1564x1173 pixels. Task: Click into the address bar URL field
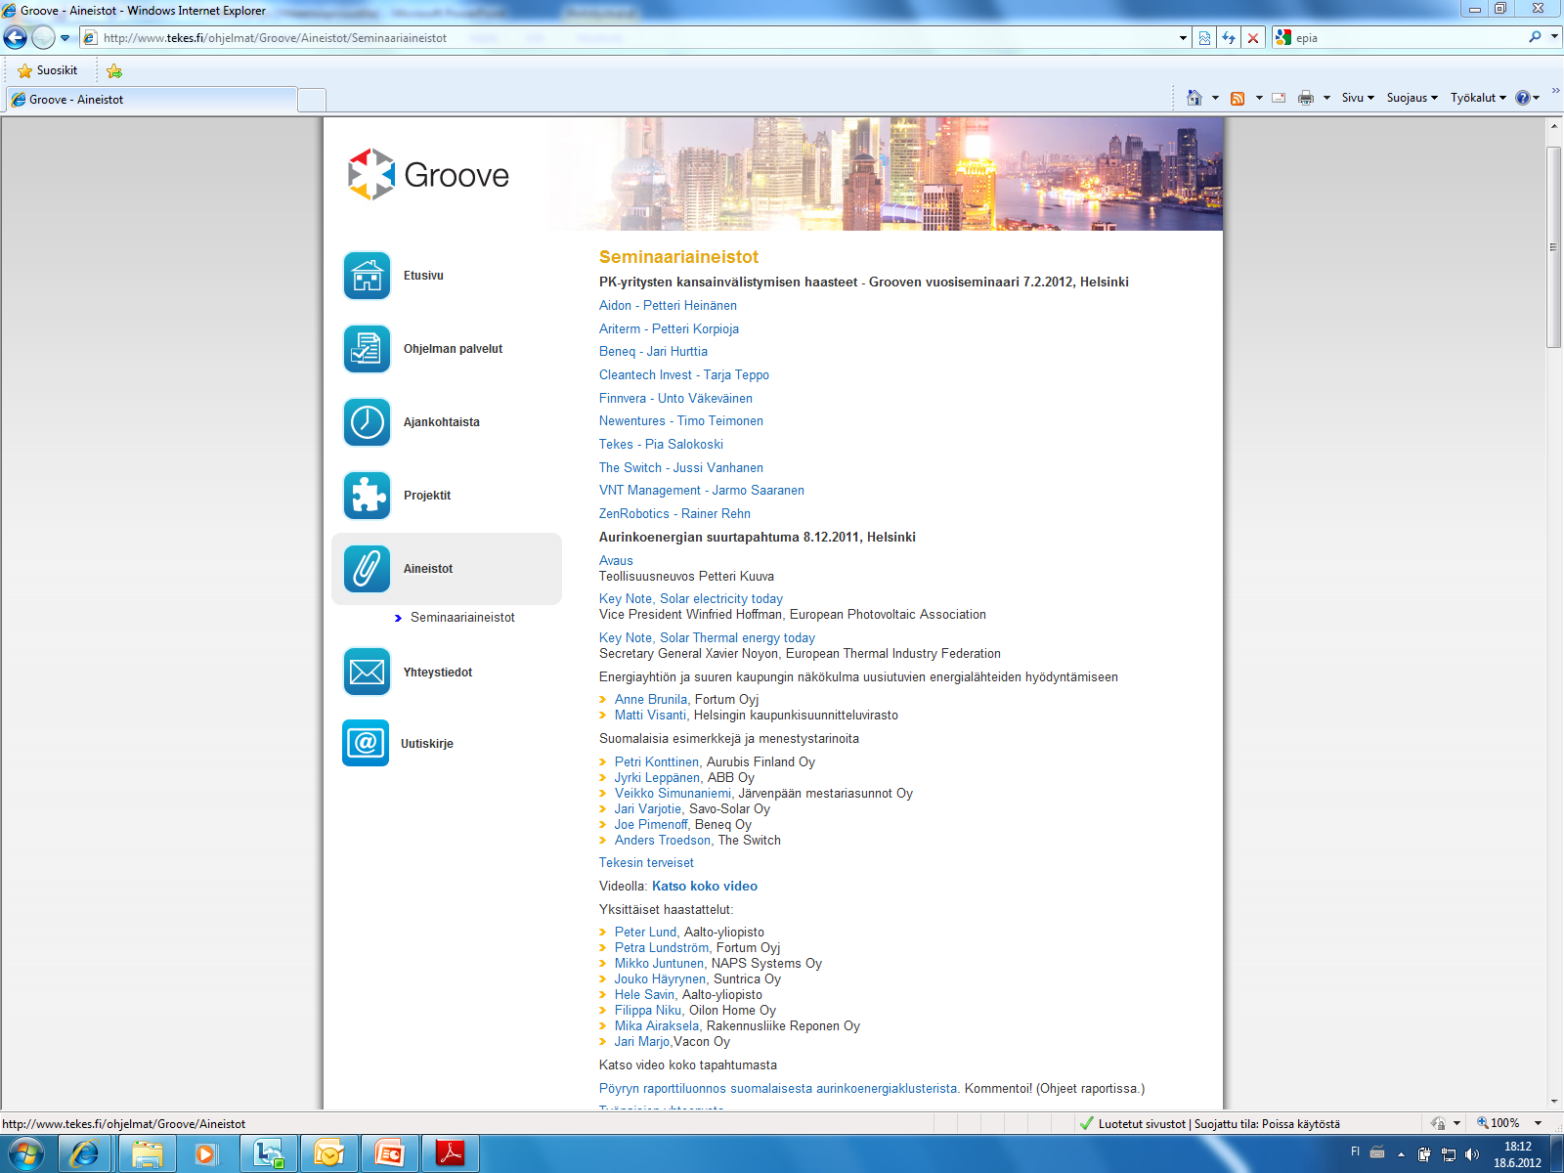coord(626,38)
